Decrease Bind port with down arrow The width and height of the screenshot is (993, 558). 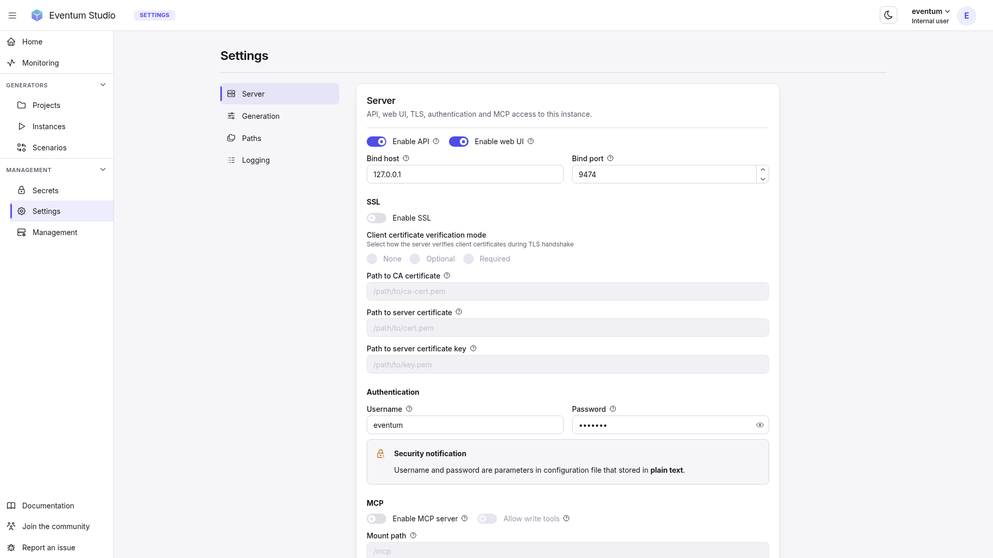click(762, 179)
